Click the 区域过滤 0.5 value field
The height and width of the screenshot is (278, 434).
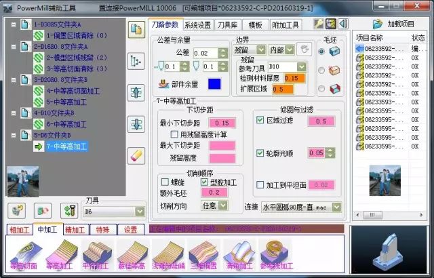point(321,121)
